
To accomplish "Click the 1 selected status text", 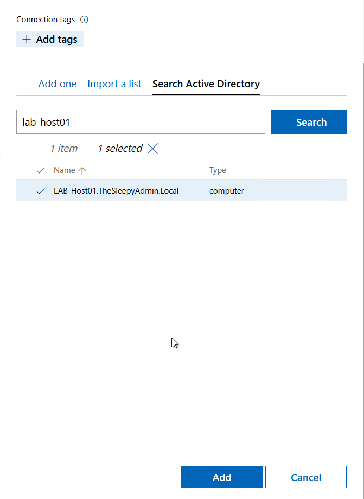I will click(120, 149).
